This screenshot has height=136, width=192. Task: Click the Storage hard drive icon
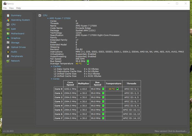pyautogui.click(x=8, y=42)
